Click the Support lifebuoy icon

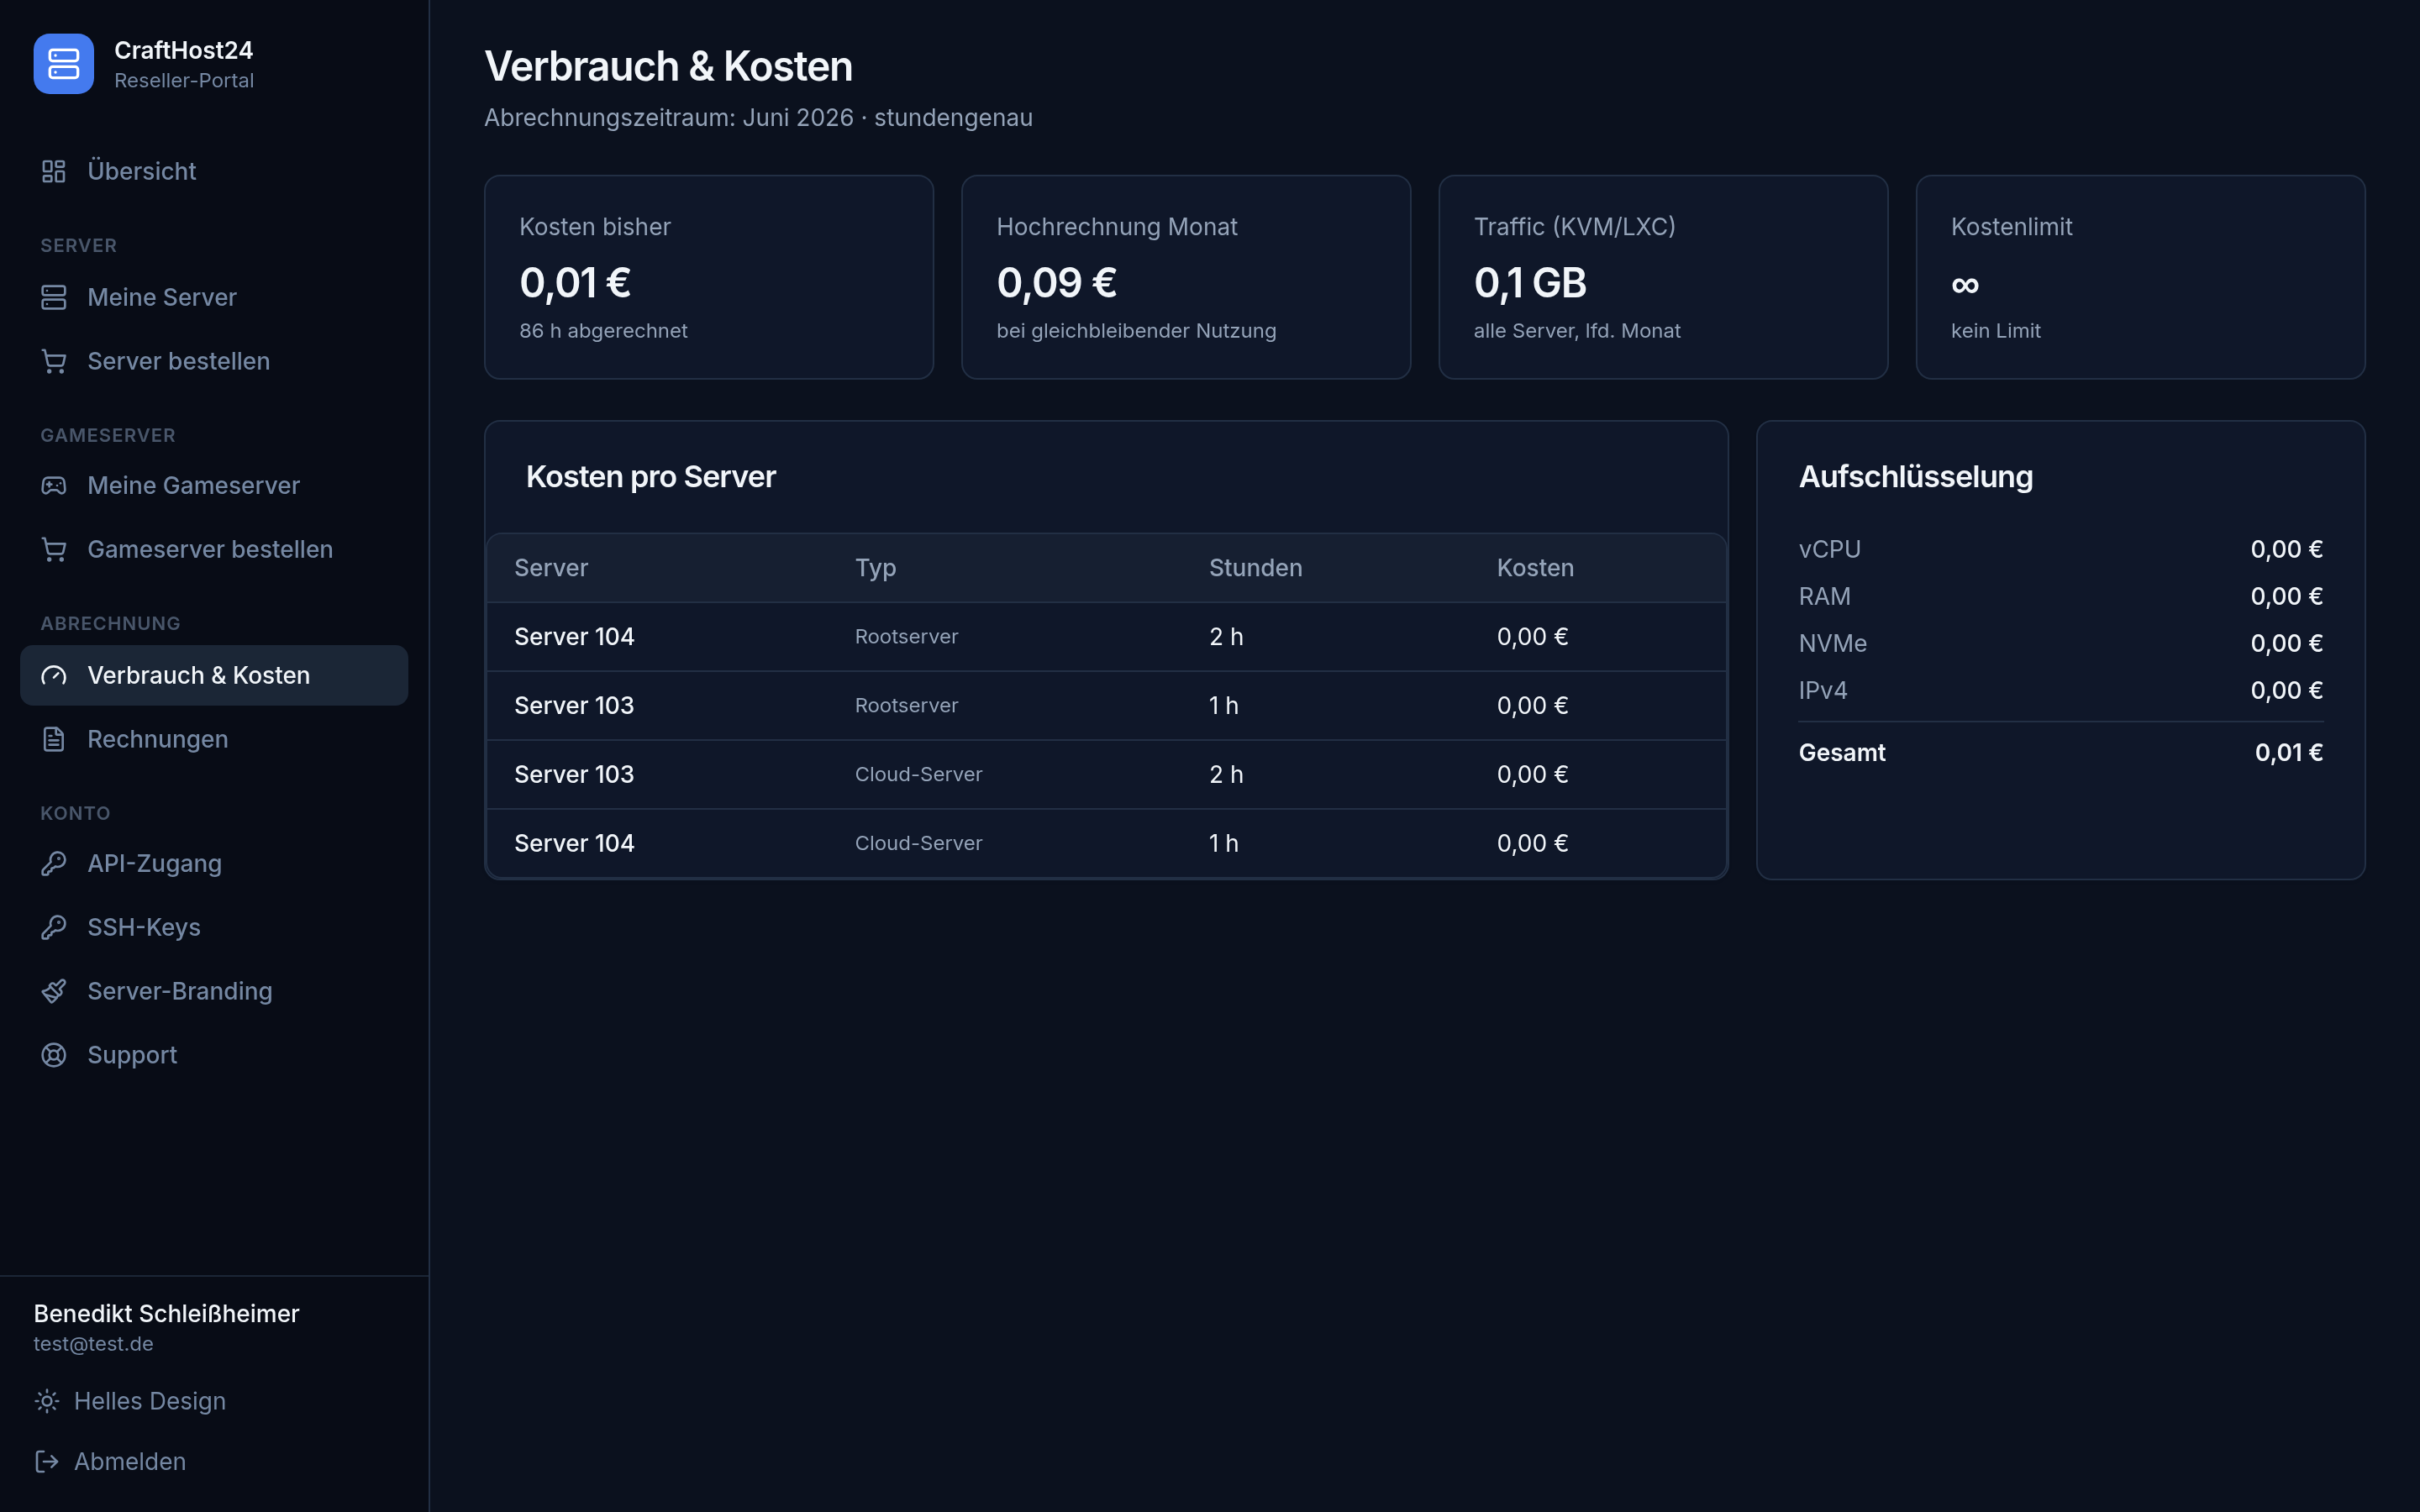click(x=54, y=1055)
